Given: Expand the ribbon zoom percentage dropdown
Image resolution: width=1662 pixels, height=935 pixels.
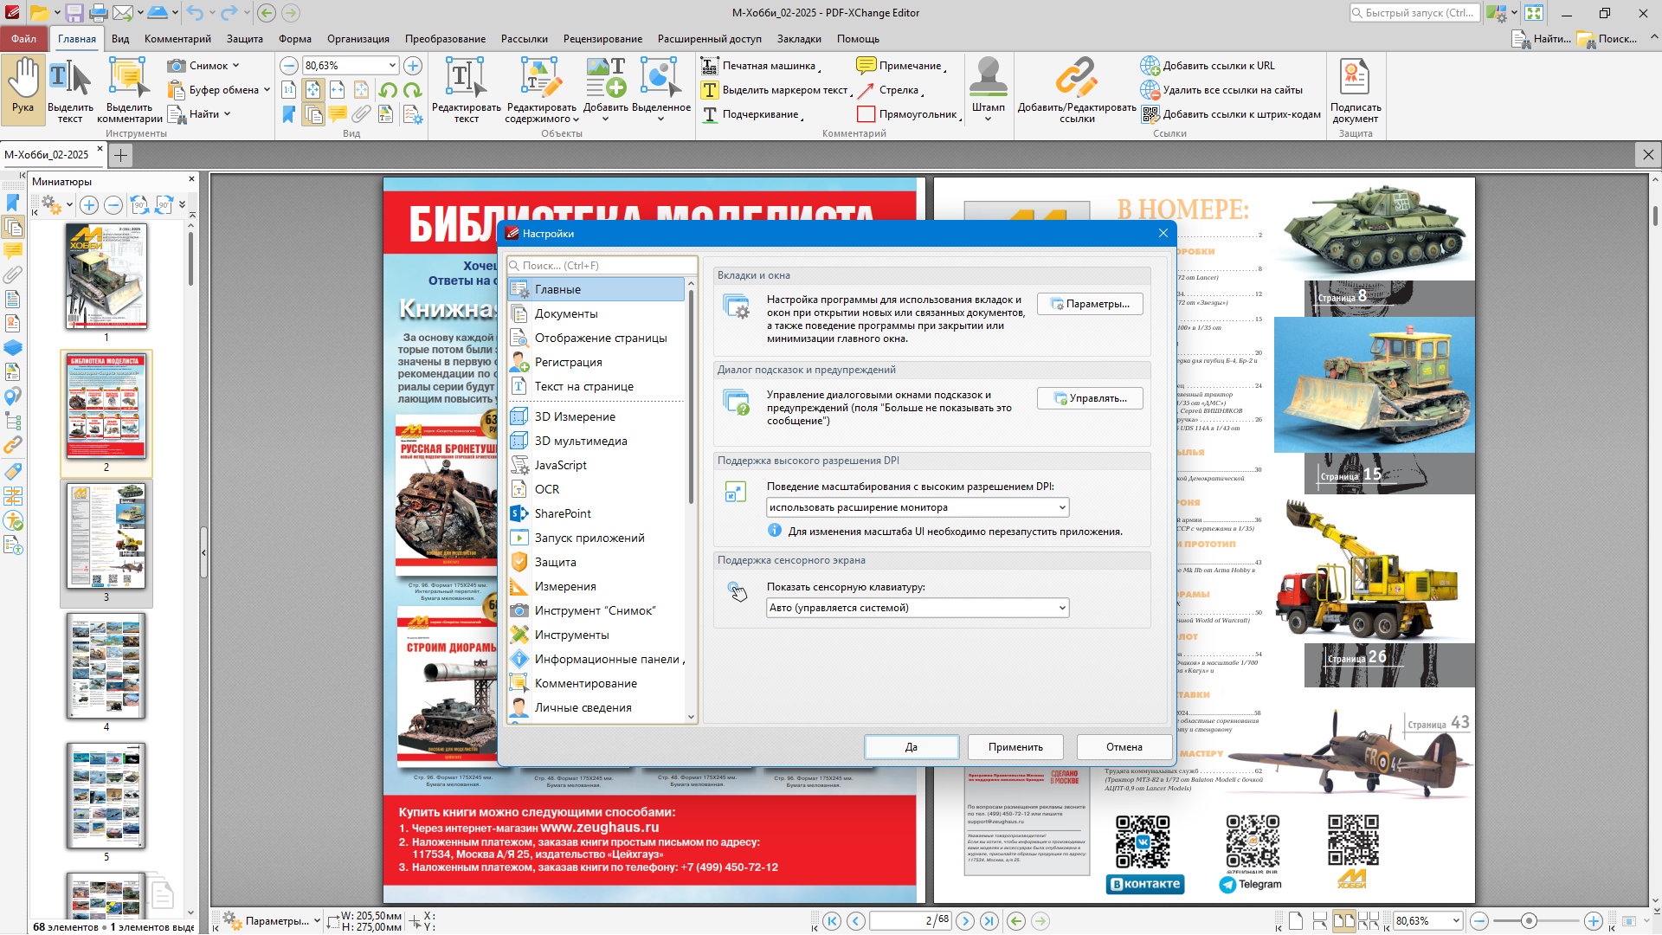Looking at the screenshot, I should click(x=392, y=66).
